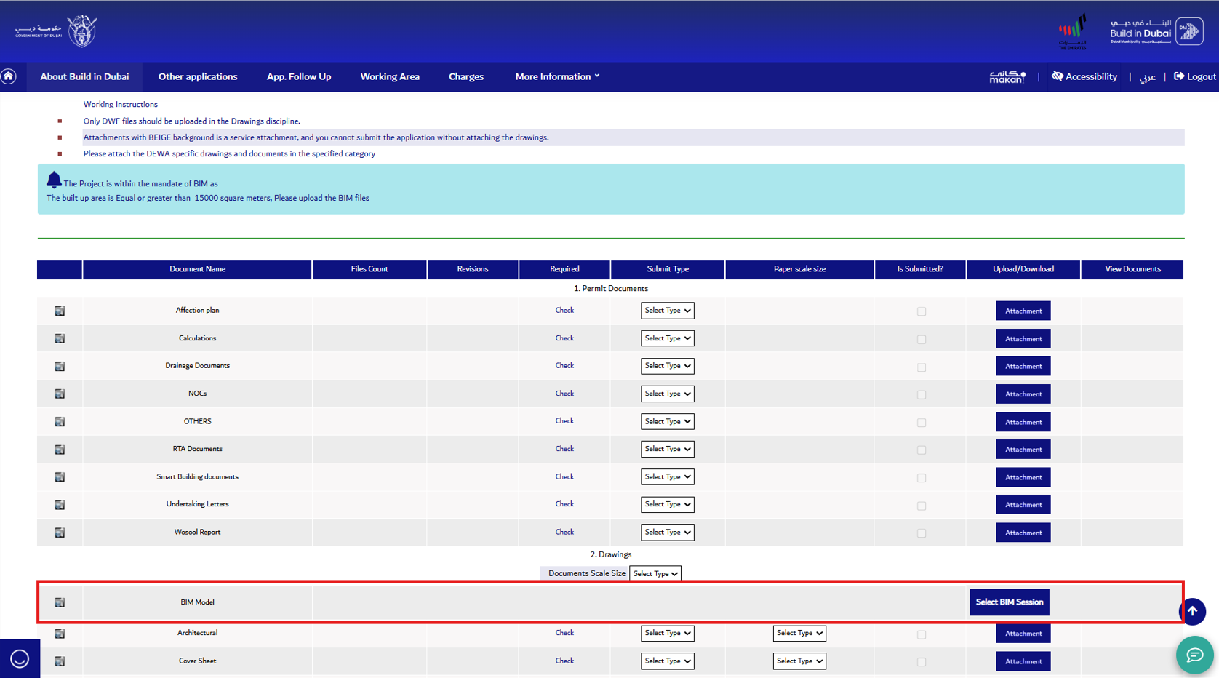
Task: Tick Is Submitted for OTHERS
Action: (922, 422)
